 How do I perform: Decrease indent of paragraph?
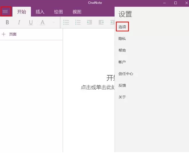pos(89,22)
